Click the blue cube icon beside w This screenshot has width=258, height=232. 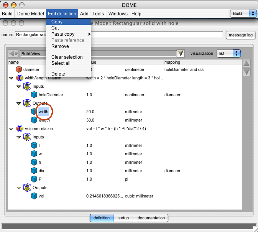click(34, 154)
